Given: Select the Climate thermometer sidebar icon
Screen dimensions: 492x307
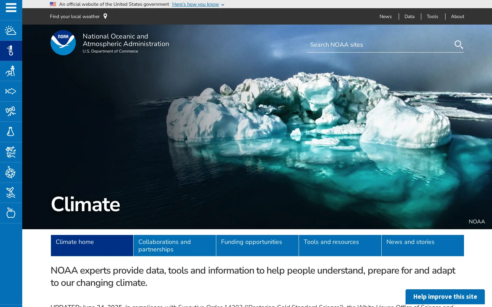Looking at the screenshot, I should pyautogui.click(x=11, y=51).
